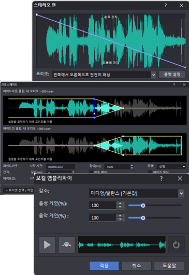Click the 플랫 설정 button
This screenshot has width=189, height=275.
(x=172, y=75)
